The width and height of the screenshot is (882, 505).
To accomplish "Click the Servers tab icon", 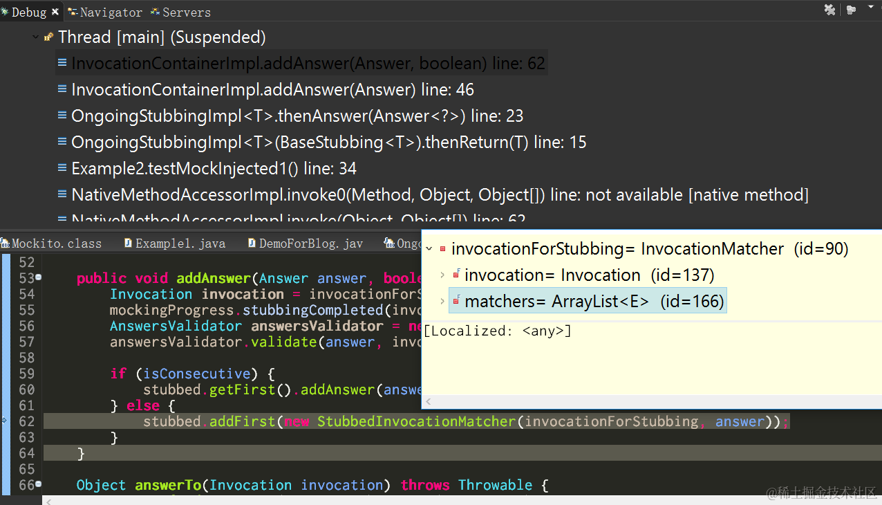I will coord(156,12).
